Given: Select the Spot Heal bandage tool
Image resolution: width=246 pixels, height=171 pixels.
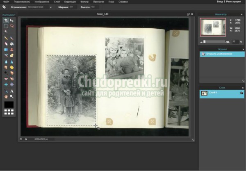Looking at the screenshot, I should 12,79.
